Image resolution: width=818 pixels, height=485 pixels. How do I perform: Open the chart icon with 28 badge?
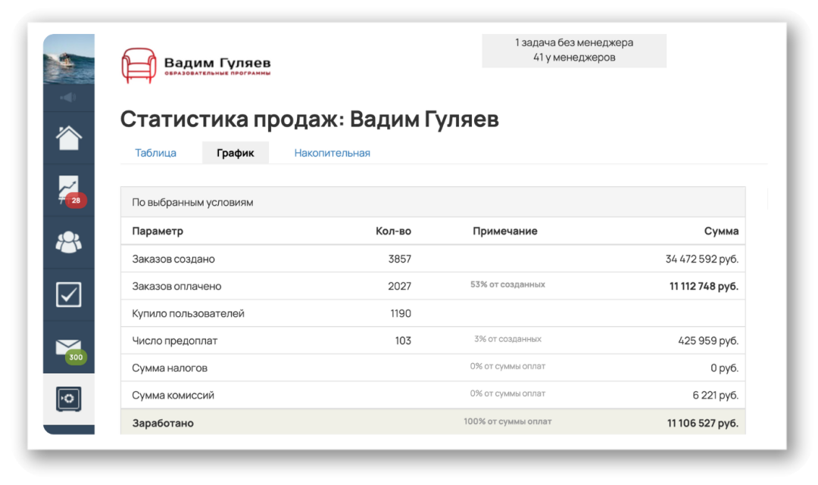(x=69, y=189)
